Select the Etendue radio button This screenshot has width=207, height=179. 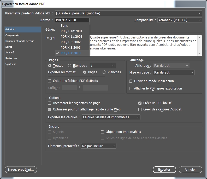point(70,66)
